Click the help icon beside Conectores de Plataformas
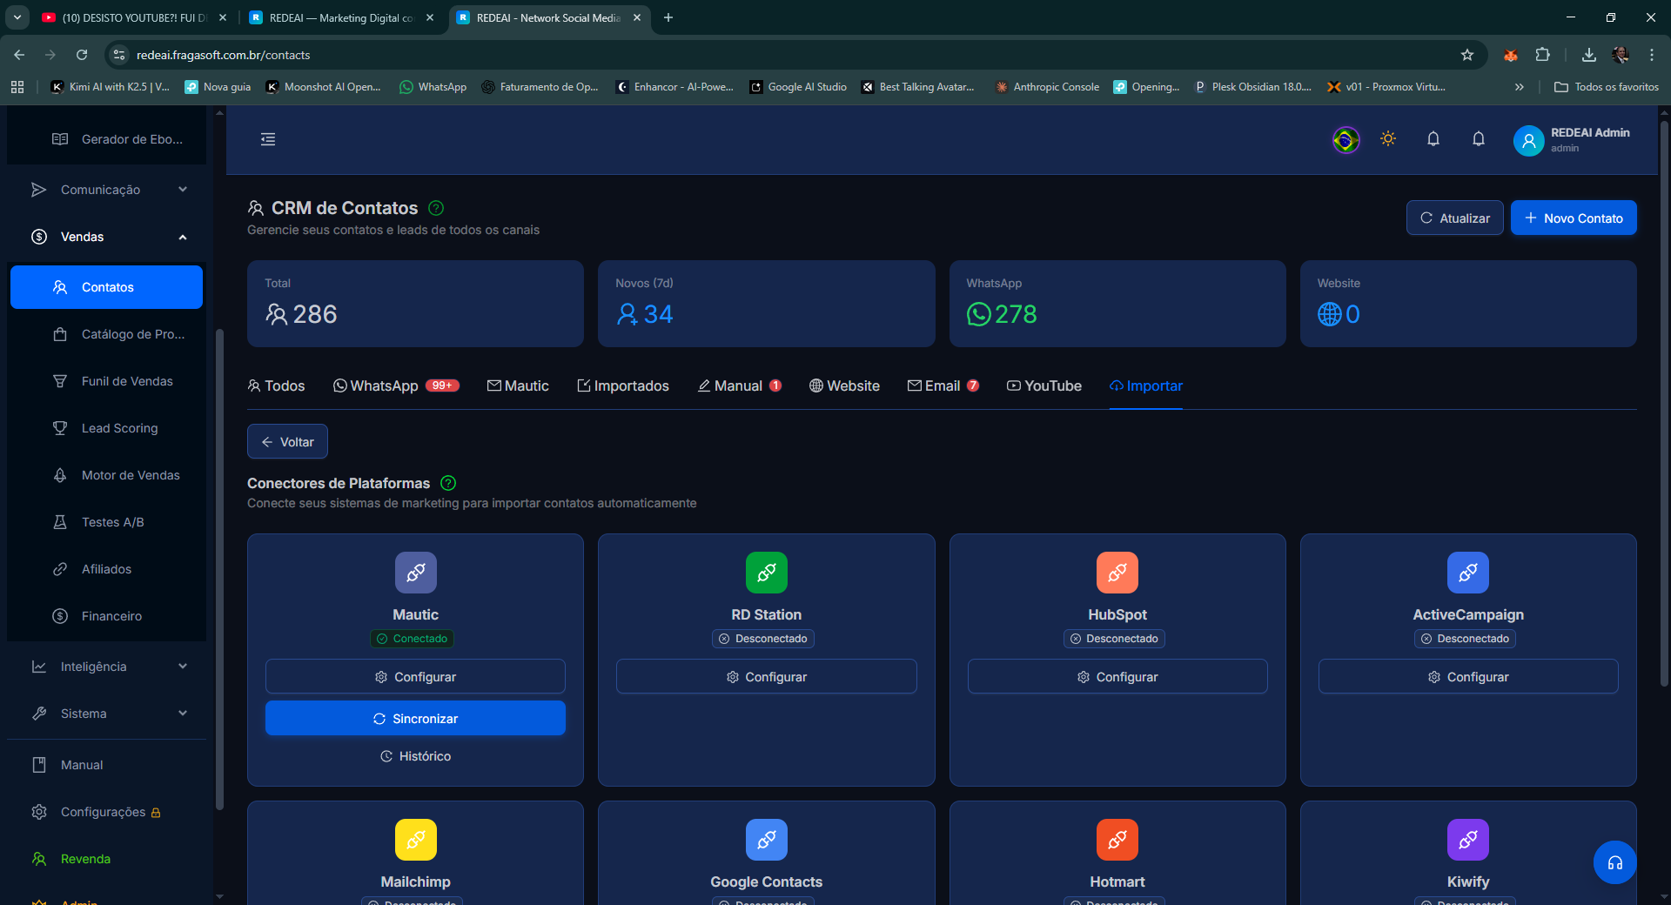 (x=448, y=483)
